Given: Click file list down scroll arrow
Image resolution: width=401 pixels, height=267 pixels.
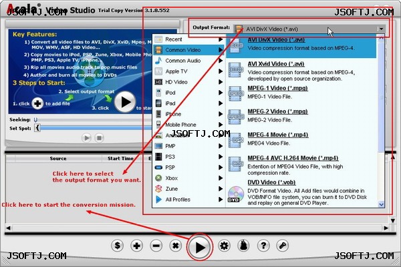Looking at the screenshot, I should pos(393,220).
